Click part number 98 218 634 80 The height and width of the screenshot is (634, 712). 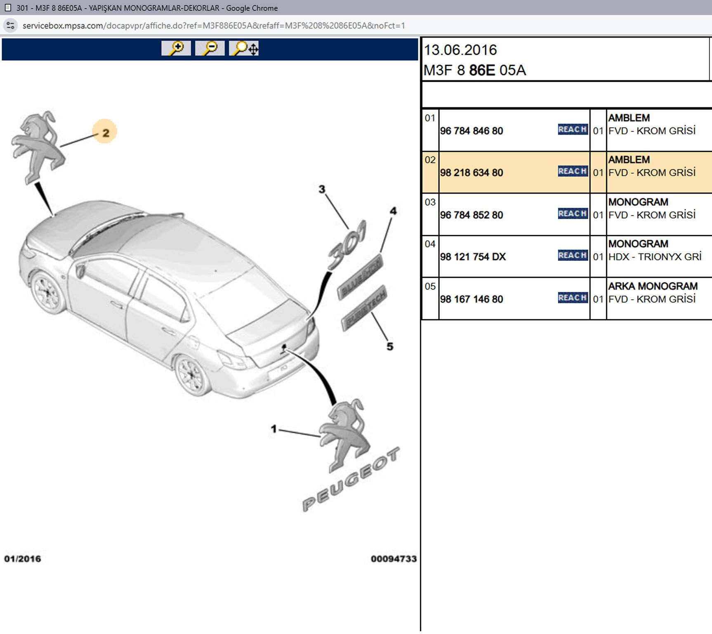[472, 173]
